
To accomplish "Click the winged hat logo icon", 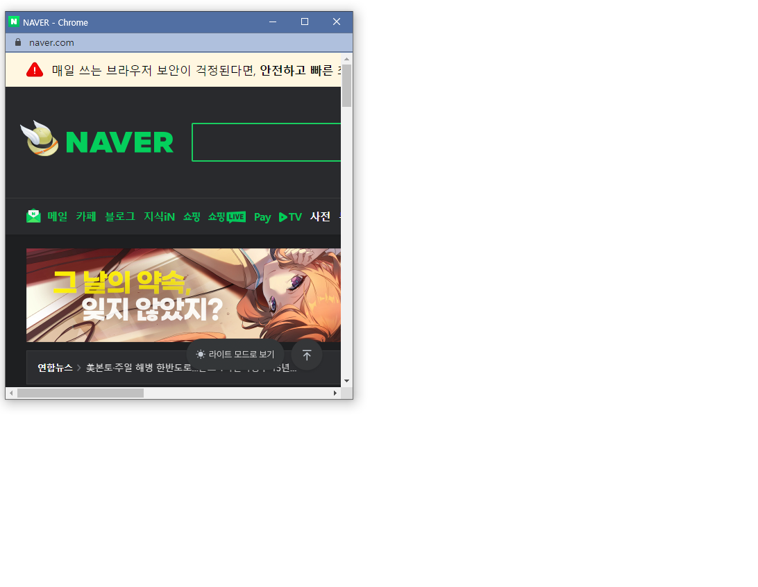I will click(40, 139).
